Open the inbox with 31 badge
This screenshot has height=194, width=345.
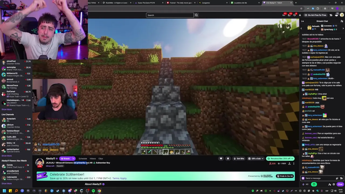[284, 15]
